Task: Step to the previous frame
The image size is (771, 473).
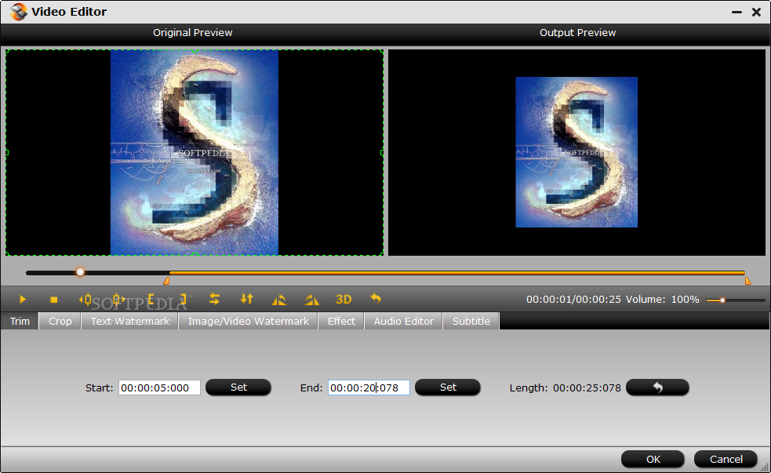Action: click(85, 299)
